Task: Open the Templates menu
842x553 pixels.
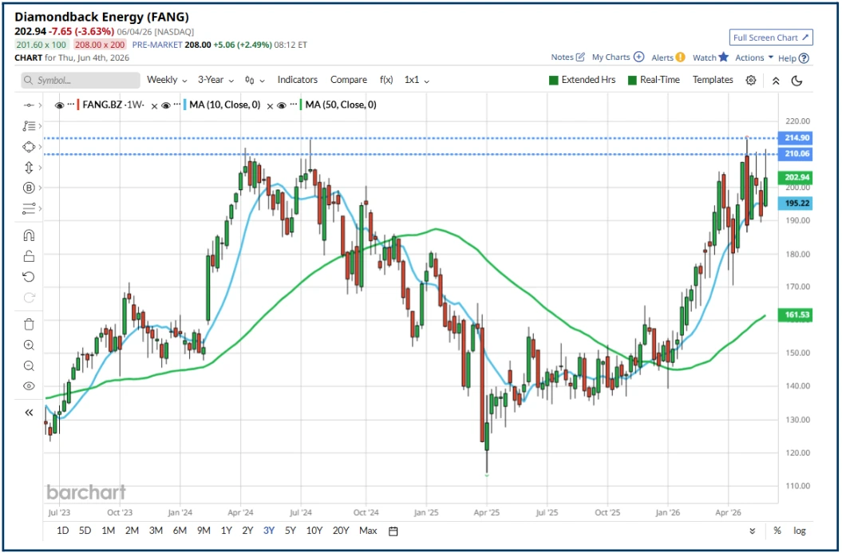Action: tap(713, 80)
